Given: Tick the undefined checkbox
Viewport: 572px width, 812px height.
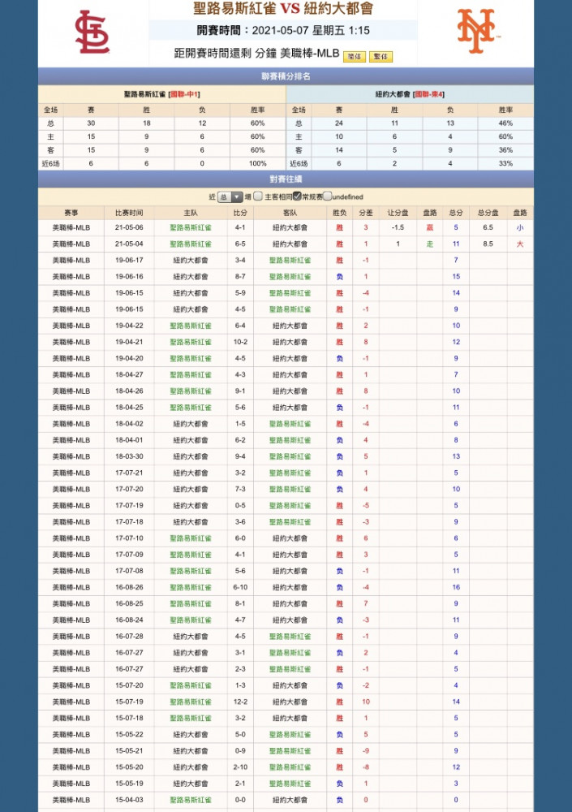Looking at the screenshot, I should pyautogui.click(x=328, y=197).
